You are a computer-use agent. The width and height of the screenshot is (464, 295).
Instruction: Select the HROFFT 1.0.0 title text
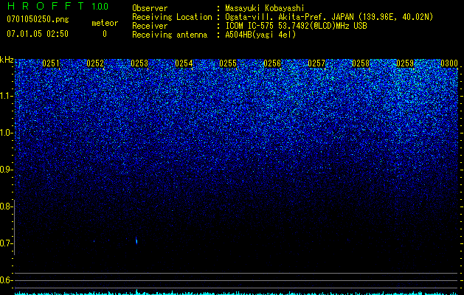58,6
